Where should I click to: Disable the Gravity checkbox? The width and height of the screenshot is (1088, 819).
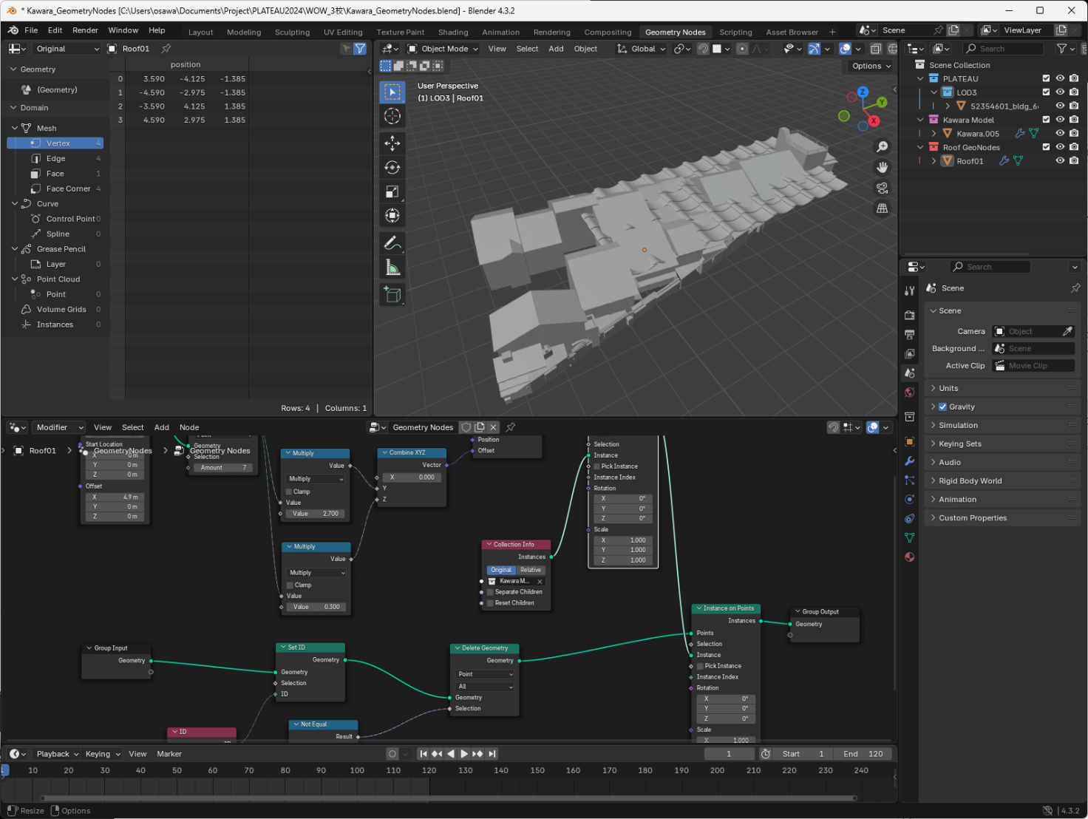pyautogui.click(x=942, y=407)
